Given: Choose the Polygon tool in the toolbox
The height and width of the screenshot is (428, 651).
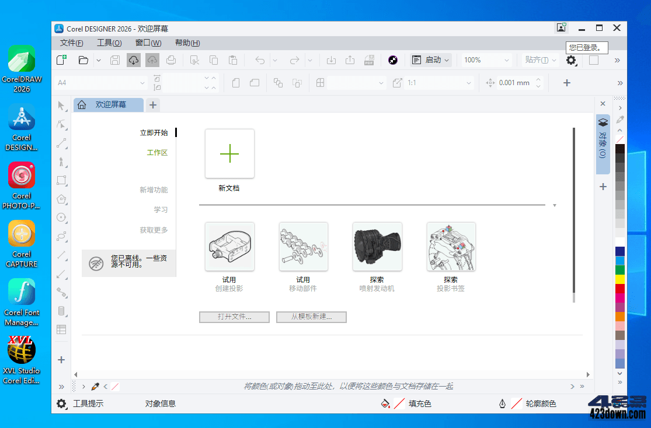Looking at the screenshot, I should point(61,199).
